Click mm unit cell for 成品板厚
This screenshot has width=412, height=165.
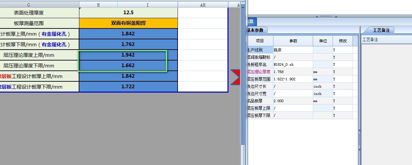tap(323, 101)
